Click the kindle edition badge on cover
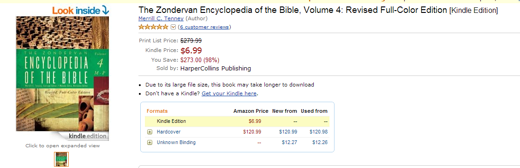Viewport: 520px width, 168px height. point(87,136)
